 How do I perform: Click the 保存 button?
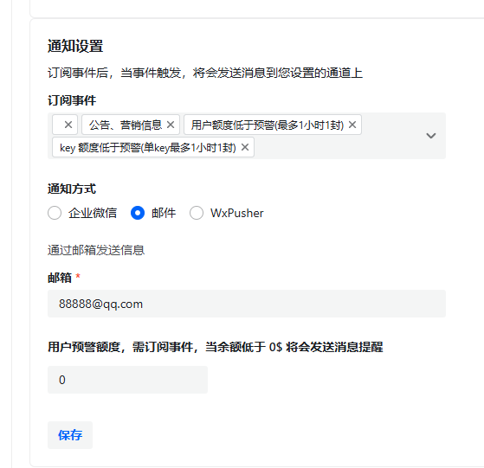(x=70, y=435)
